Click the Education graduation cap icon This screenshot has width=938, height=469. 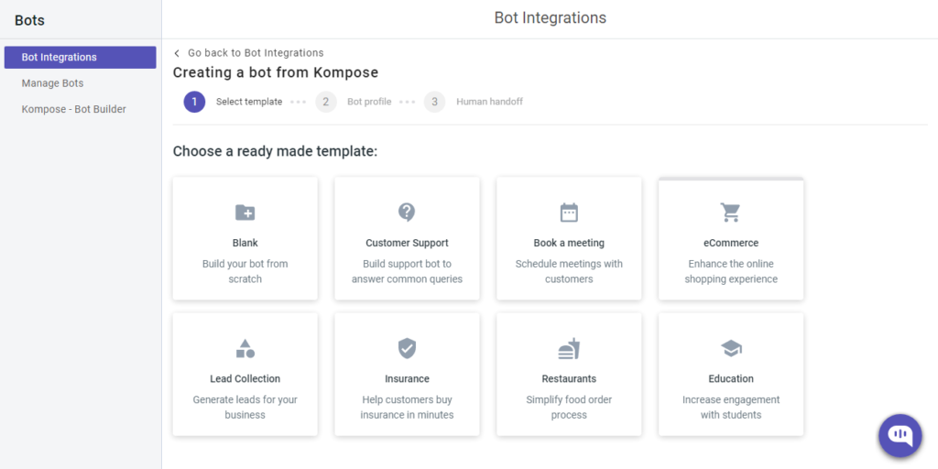coord(731,348)
